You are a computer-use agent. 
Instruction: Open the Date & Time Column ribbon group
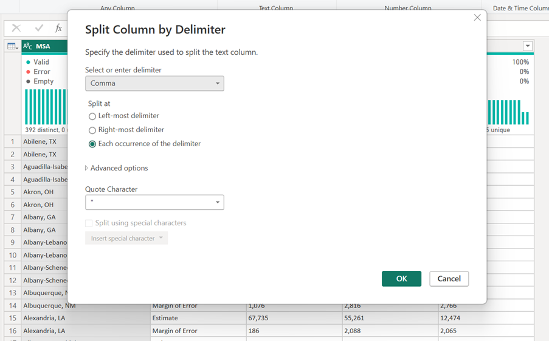pyautogui.click(x=520, y=8)
